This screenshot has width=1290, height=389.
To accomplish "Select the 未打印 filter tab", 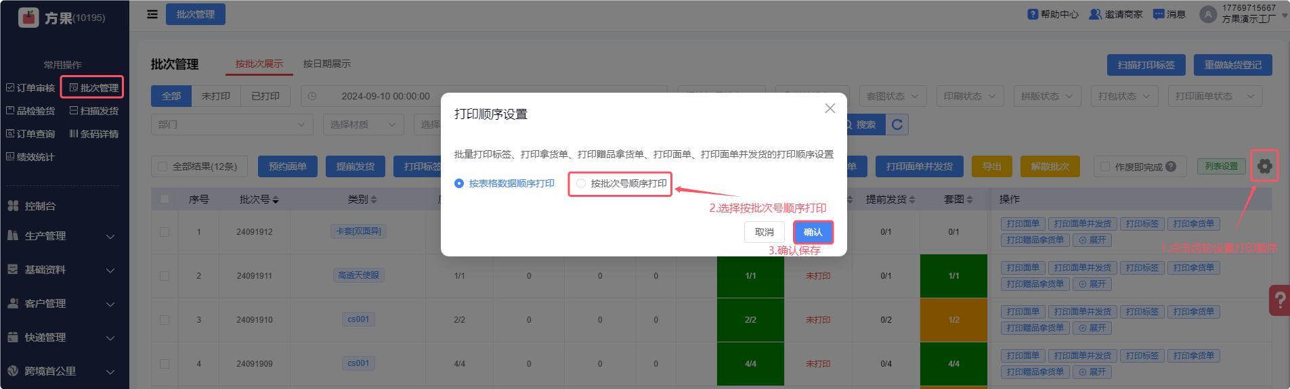I will [216, 96].
